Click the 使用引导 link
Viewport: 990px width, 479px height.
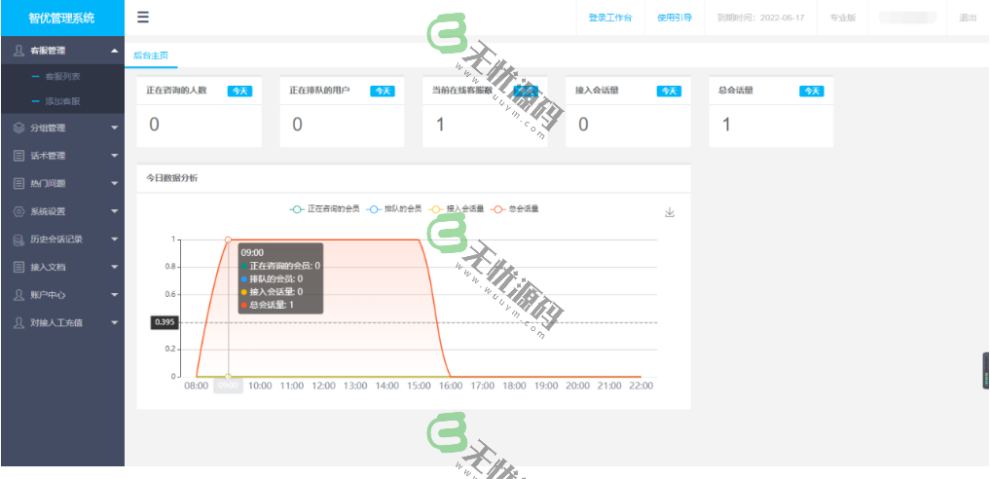(675, 18)
